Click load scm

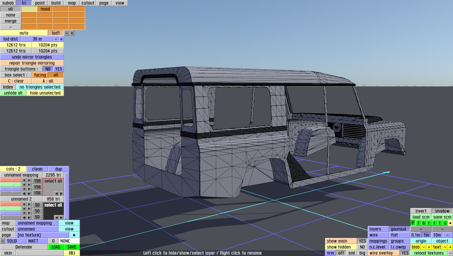(x=421, y=217)
